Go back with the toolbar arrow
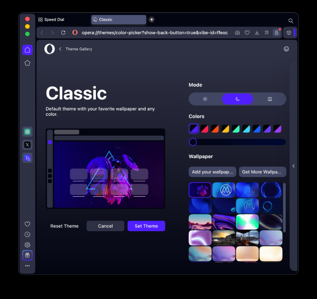Image resolution: width=317 pixels, height=299 pixels. (x=42, y=33)
